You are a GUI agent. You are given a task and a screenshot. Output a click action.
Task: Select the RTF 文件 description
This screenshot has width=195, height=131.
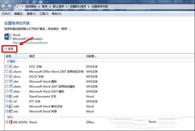[x=35, y=101]
